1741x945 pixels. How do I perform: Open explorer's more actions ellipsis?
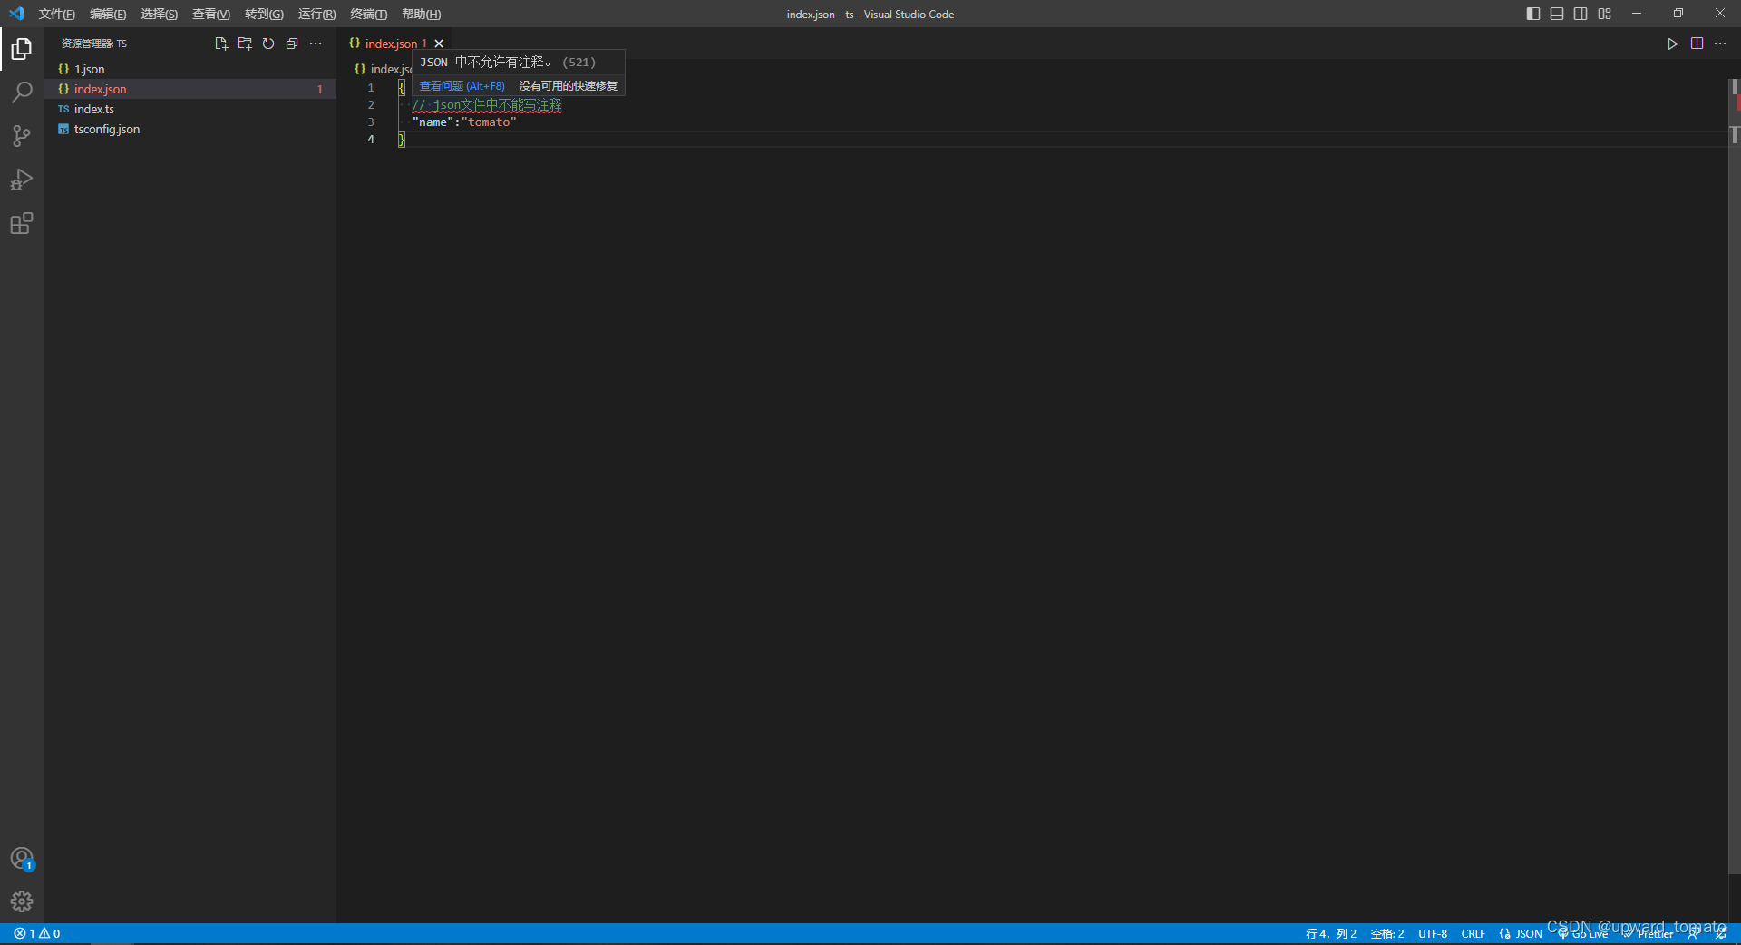[316, 44]
